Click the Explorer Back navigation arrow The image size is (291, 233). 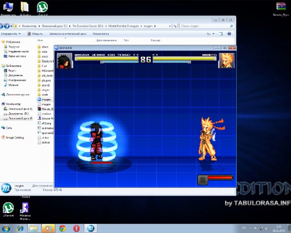click(x=1, y=26)
